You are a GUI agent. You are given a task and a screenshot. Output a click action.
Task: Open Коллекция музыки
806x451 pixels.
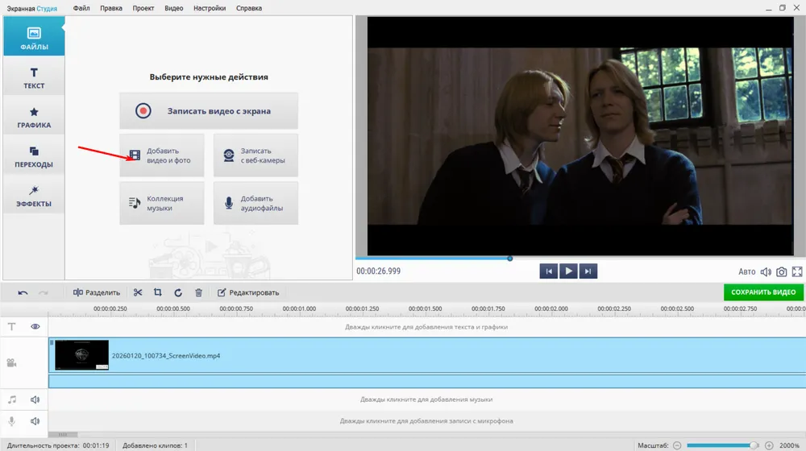click(162, 203)
